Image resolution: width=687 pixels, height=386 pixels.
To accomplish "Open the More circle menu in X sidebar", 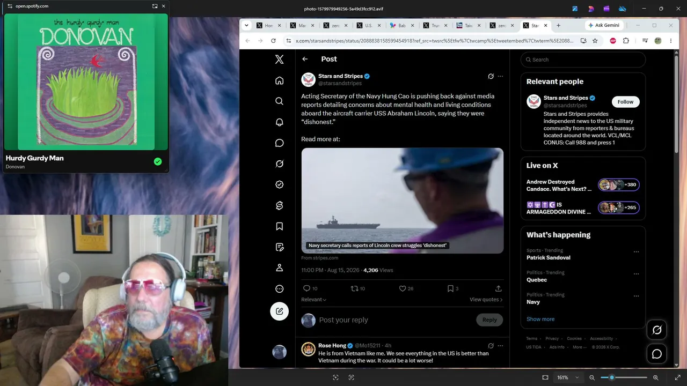I will (279, 289).
